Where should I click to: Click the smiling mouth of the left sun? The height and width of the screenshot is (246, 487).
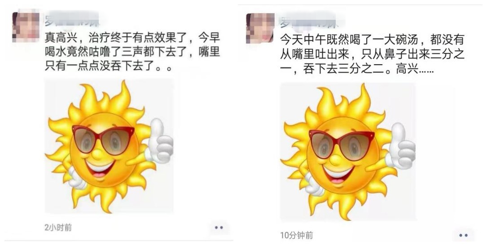(x=99, y=169)
